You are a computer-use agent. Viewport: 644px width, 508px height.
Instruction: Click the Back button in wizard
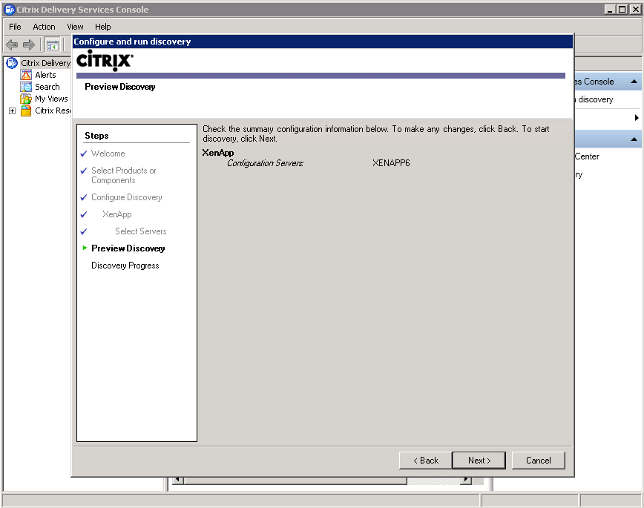click(426, 461)
